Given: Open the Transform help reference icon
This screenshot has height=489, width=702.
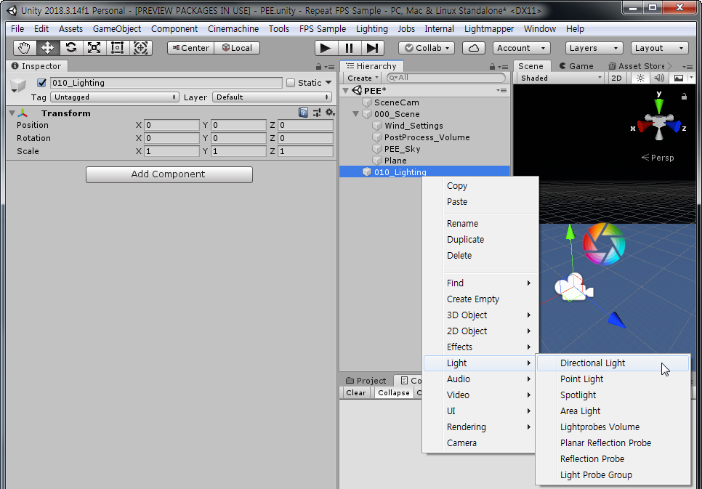Looking at the screenshot, I should click(303, 113).
